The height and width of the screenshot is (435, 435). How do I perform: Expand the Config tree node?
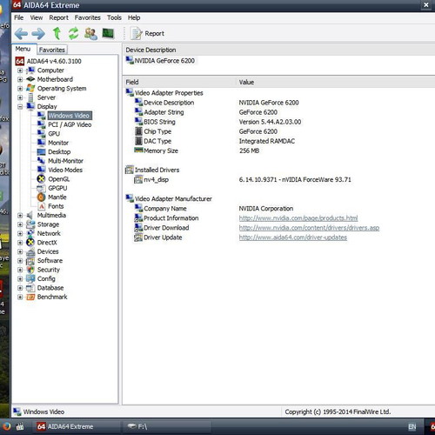click(x=20, y=278)
